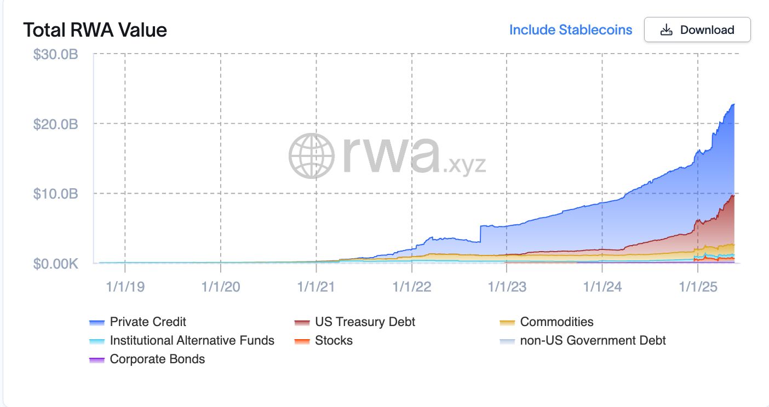Click the 1/1/22 x-axis date label

pyautogui.click(x=411, y=287)
